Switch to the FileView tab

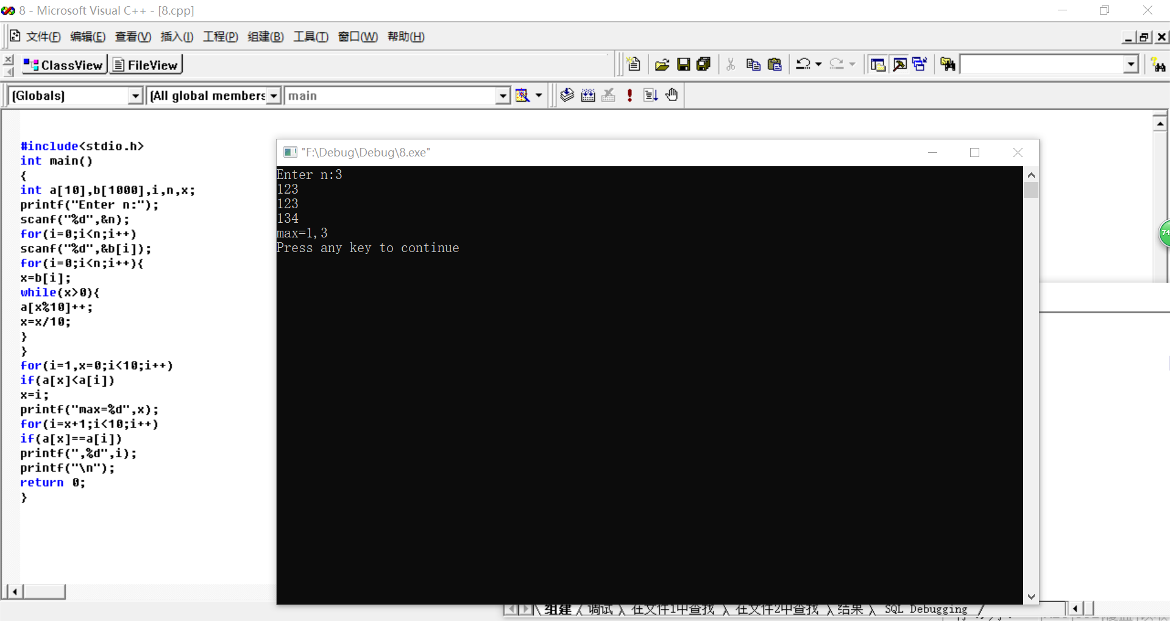pos(146,65)
